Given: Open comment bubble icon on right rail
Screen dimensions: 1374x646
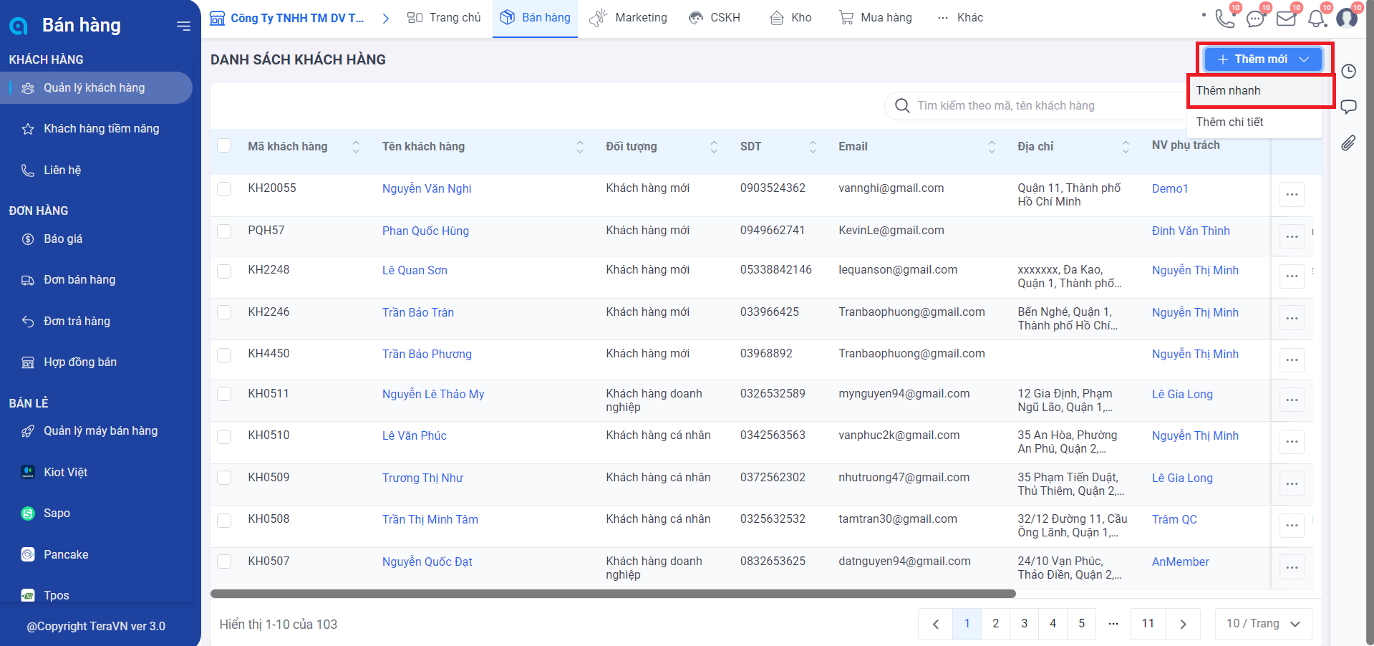Looking at the screenshot, I should pyautogui.click(x=1348, y=107).
